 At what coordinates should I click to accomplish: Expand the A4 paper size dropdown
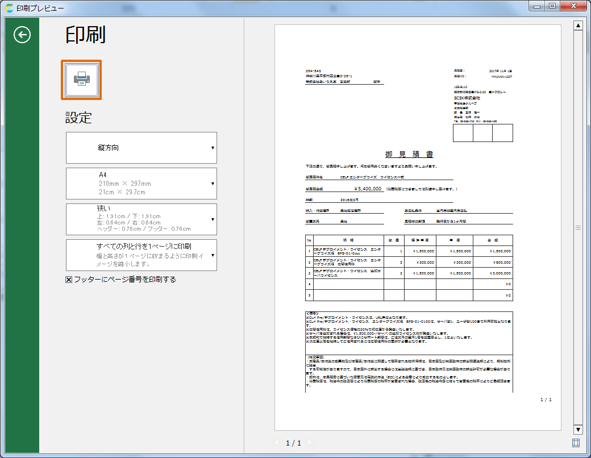[141, 184]
